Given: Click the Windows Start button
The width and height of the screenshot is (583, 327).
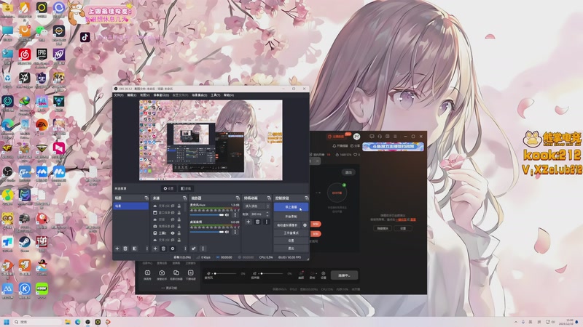Looking at the screenshot, I should point(7,322).
